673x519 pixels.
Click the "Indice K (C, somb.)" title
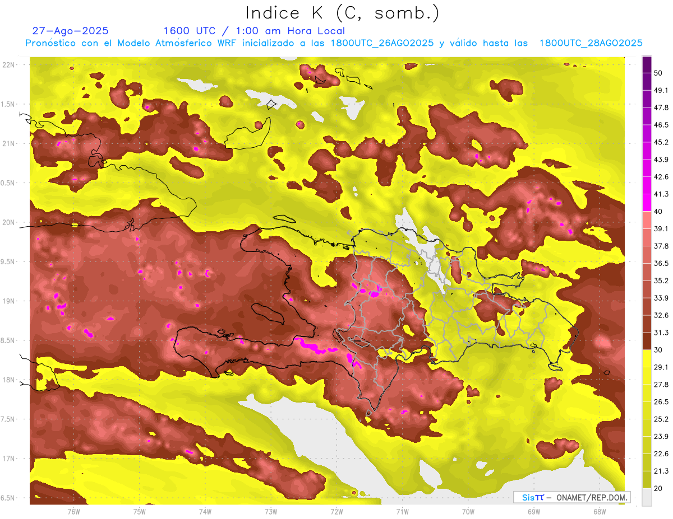tap(342, 13)
